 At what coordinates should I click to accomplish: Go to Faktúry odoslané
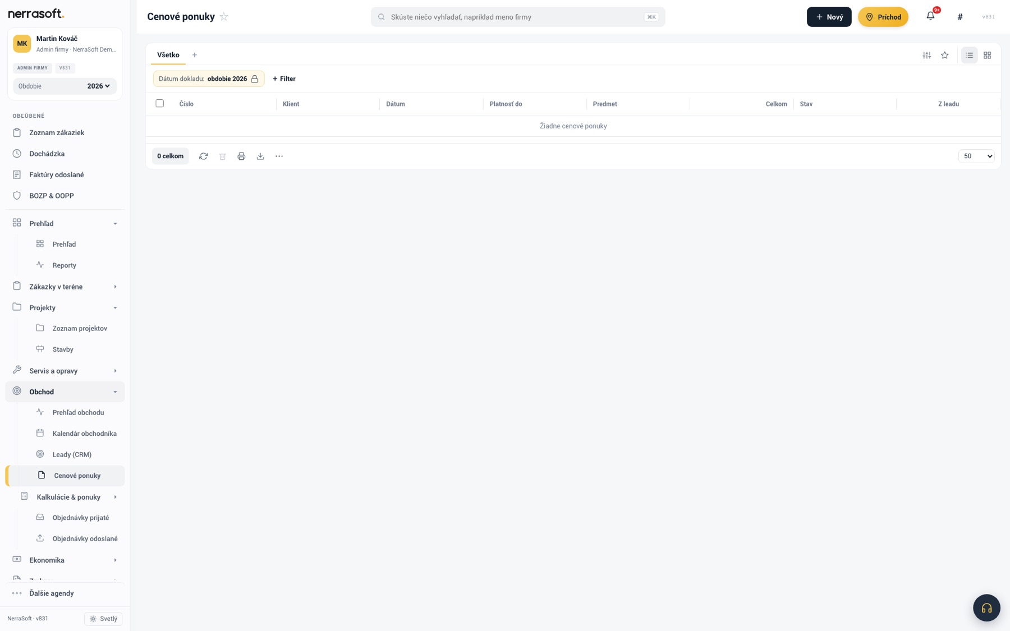pyautogui.click(x=65, y=175)
